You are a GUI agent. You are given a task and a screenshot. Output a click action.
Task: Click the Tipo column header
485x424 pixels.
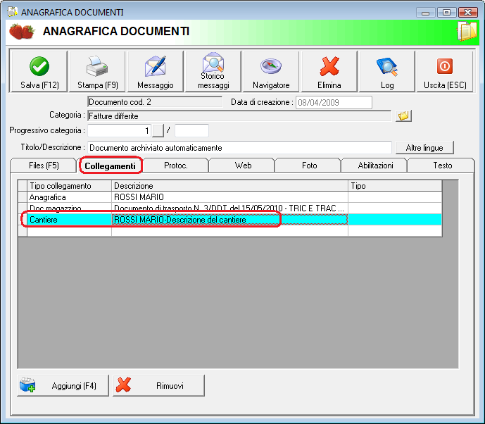(395, 186)
